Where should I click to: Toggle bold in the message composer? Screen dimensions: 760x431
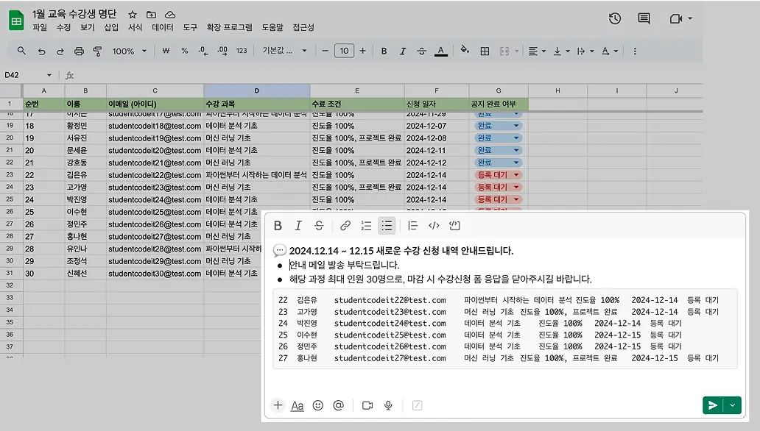278,226
